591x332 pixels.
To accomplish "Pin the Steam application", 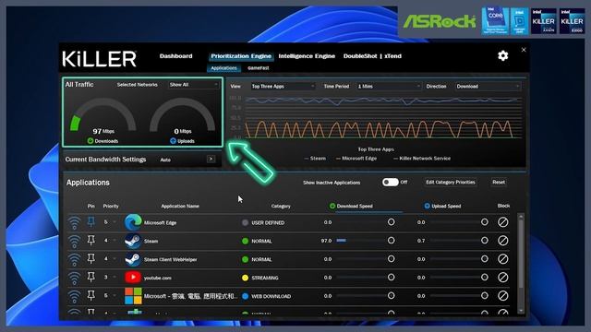I will 90,240.
